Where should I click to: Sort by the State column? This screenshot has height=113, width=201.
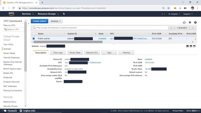click(x=101, y=34)
